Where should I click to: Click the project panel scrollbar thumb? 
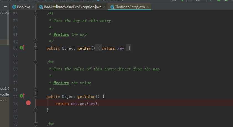tap(8, 27)
